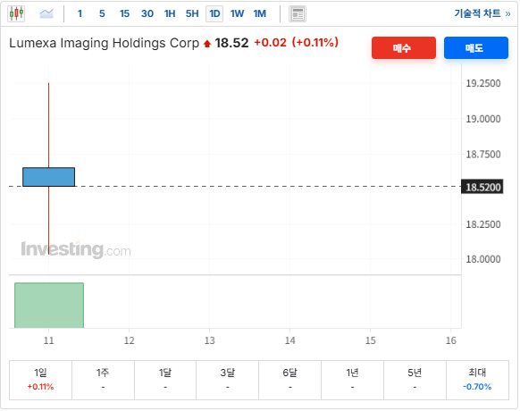The height and width of the screenshot is (411, 520).
Task: Select the 1M interval
Action: click(x=260, y=14)
